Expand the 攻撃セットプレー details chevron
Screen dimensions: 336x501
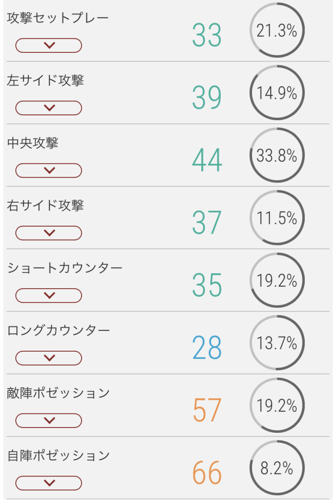[48, 46]
